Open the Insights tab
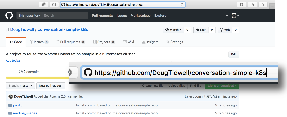287x117 pixels. click(x=150, y=42)
